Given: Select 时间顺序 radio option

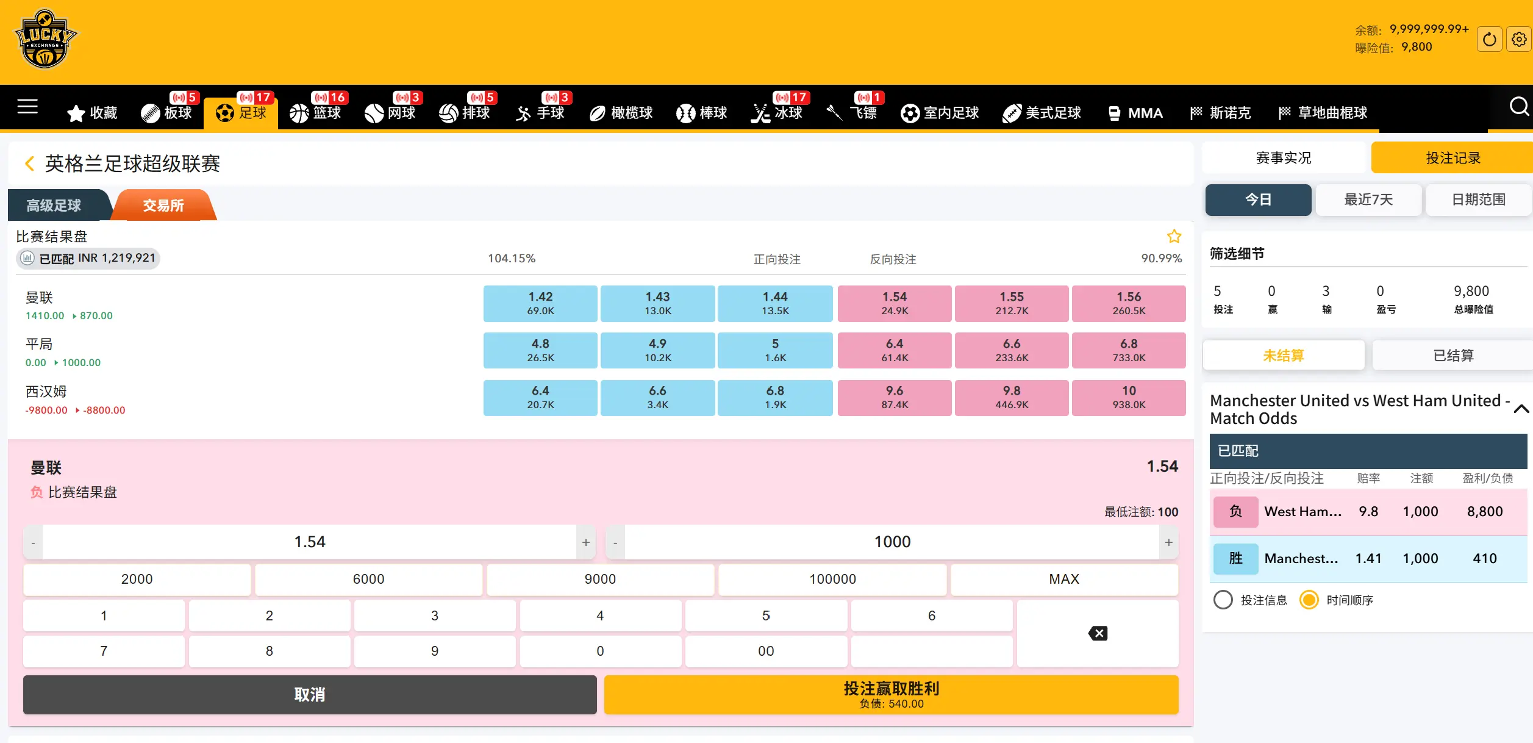Looking at the screenshot, I should (1309, 600).
